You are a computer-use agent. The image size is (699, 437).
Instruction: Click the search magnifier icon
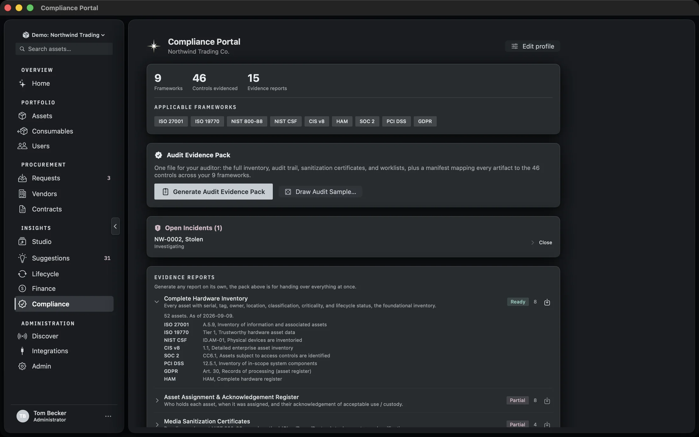[22, 49]
